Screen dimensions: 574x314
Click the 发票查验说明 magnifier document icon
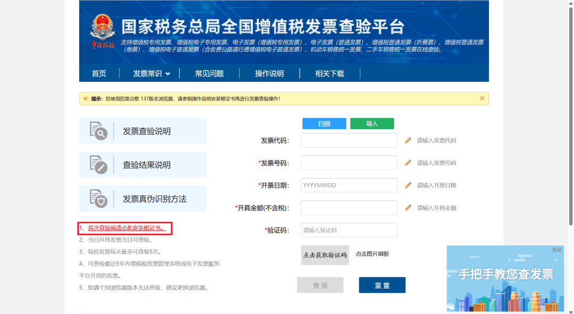98,131
